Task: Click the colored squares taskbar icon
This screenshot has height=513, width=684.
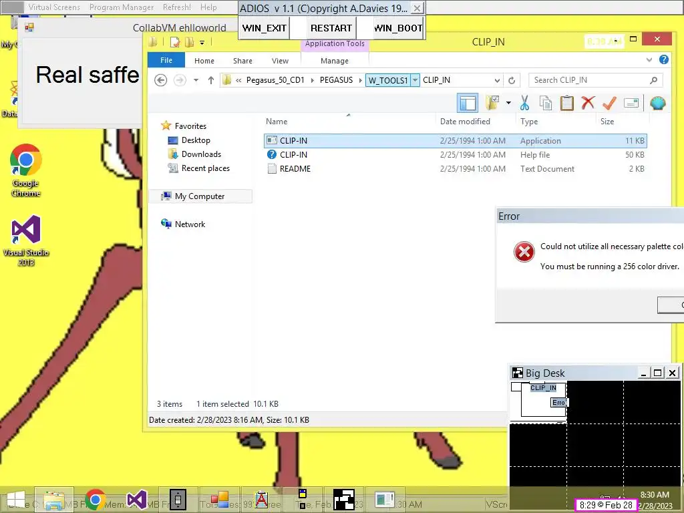Action: 220,500
